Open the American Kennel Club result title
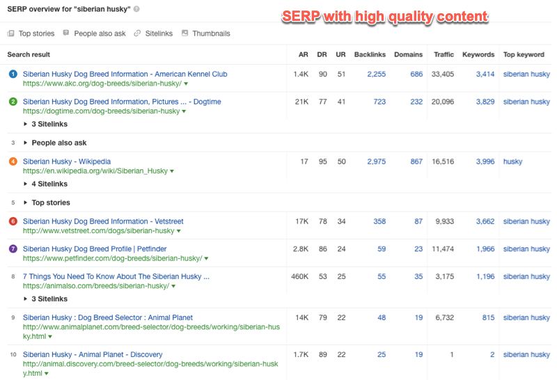The width and height of the screenshot is (557, 380). pos(125,74)
